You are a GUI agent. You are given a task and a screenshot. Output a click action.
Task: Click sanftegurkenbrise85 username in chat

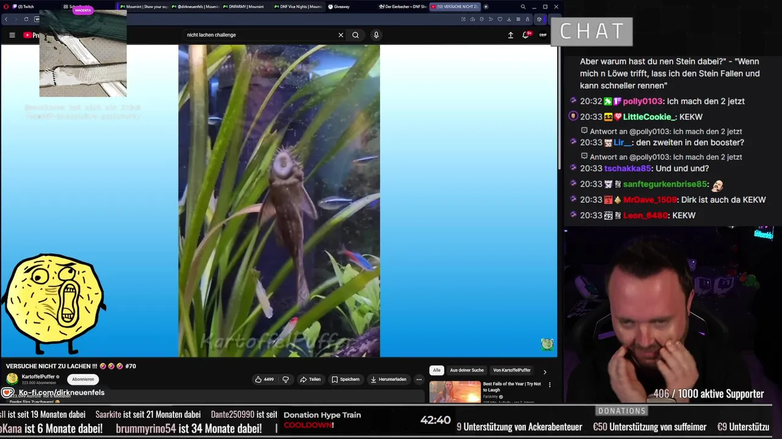click(x=665, y=184)
